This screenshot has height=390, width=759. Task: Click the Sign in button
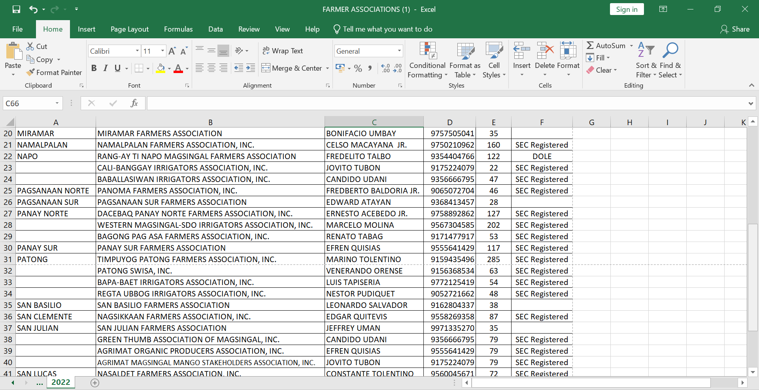pyautogui.click(x=627, y=9)
